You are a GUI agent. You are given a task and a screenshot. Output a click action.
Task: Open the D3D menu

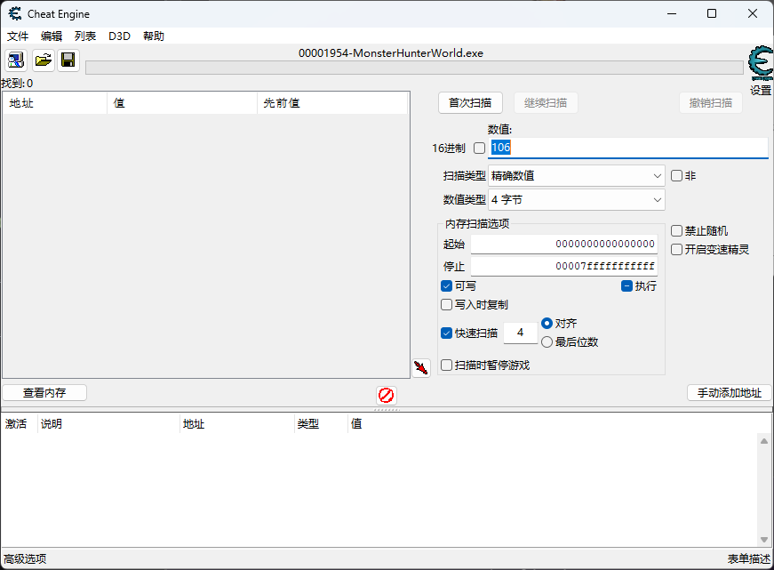click(119, 36)
